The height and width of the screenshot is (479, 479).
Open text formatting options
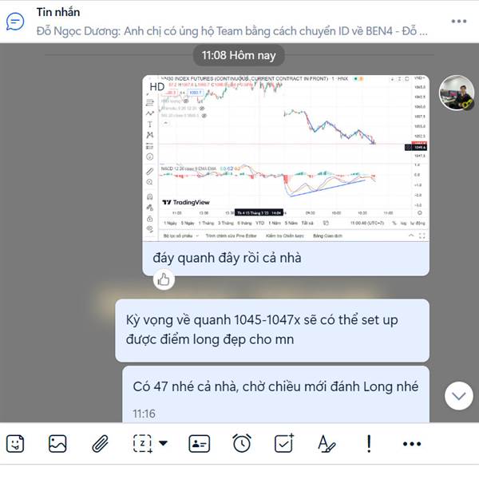(327, 444)
